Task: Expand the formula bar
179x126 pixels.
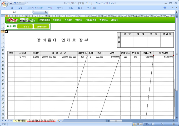Action: 176,12
